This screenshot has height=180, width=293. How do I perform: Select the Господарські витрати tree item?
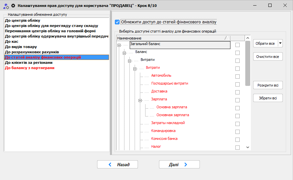(170, 83)
